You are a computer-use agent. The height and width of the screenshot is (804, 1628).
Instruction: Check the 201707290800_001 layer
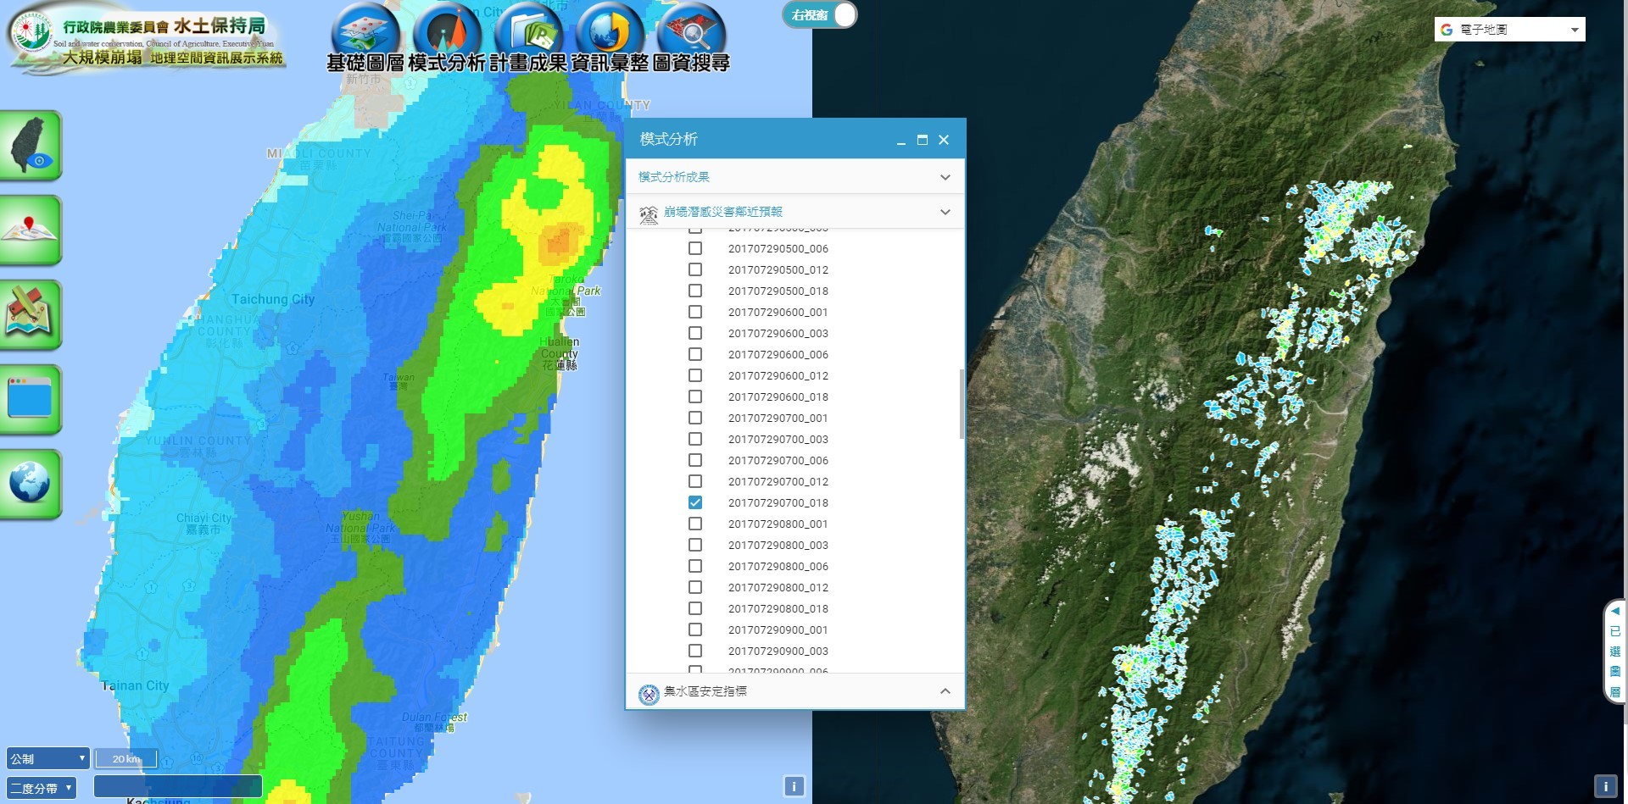(x=695, y=524)
